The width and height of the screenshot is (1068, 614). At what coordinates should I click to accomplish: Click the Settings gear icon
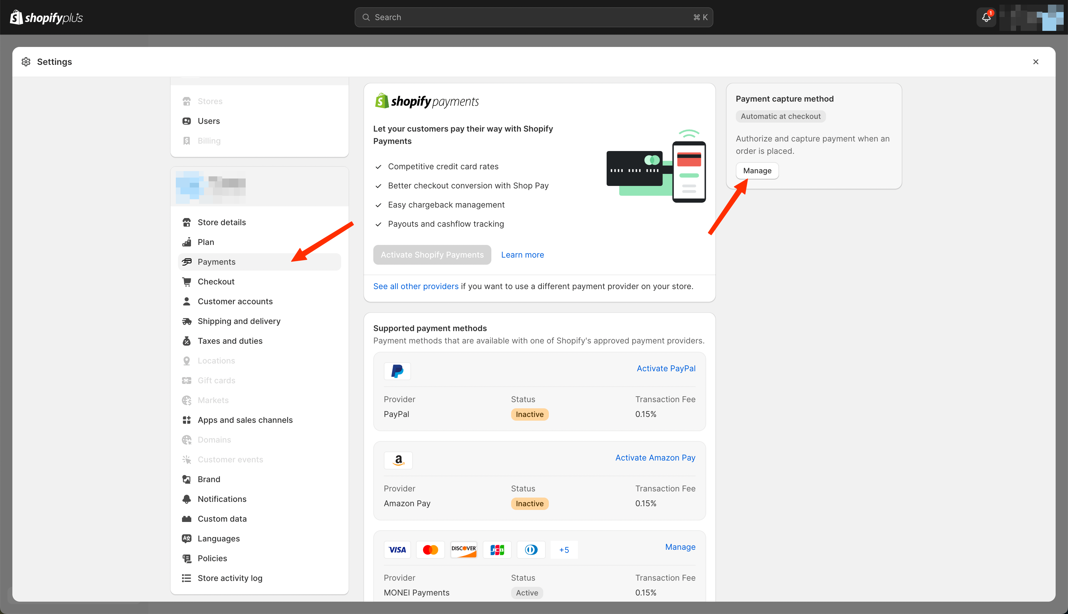[26, 61]
